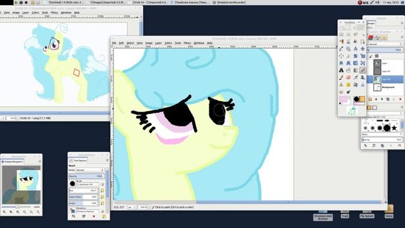The width and height of the screenshot is (405, 228).
Task: Open the px unit dropdown in status bar
Action: (132, 207)
